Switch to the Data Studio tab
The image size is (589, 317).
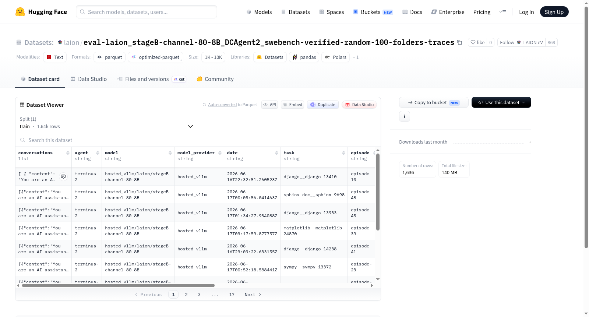pos(89,79)
